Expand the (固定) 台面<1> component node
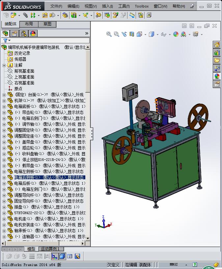 pyautogui.click(x=4, y=95)
